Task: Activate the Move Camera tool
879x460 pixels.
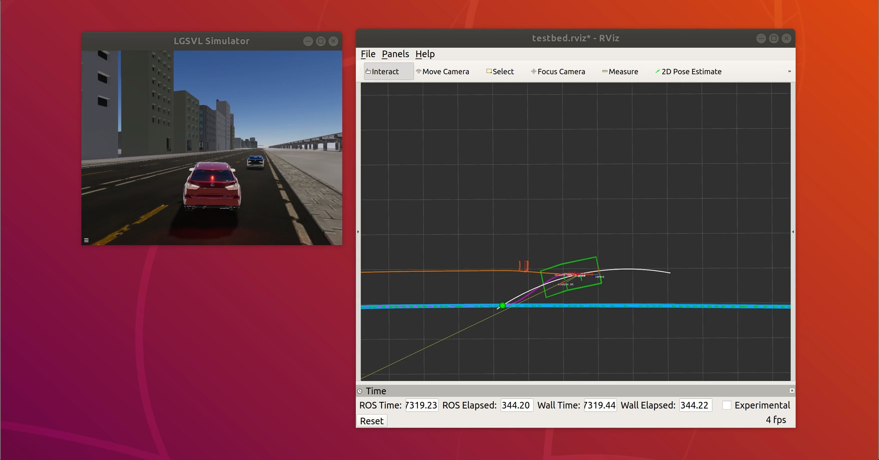Action: (x=442, y=72)
